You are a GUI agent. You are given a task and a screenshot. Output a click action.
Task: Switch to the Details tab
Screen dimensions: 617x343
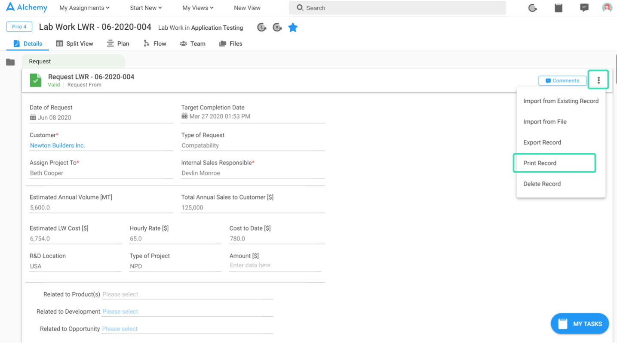pos(28,43)
